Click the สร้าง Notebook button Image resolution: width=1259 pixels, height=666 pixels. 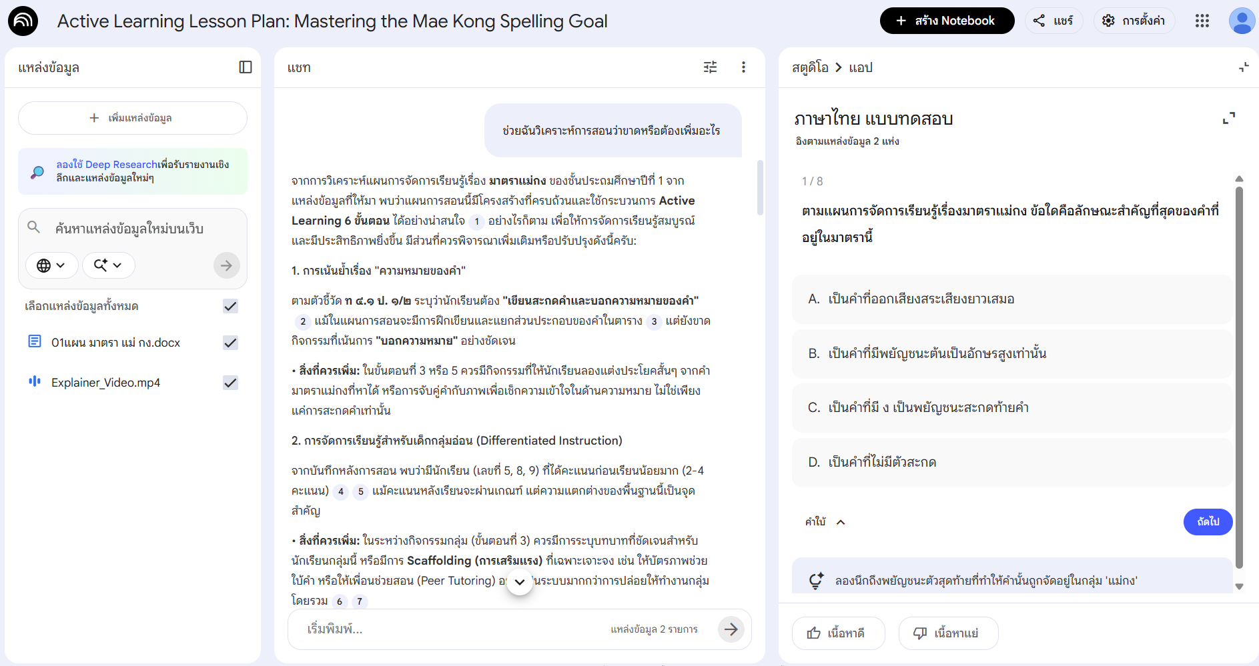(x=947, y=21)
